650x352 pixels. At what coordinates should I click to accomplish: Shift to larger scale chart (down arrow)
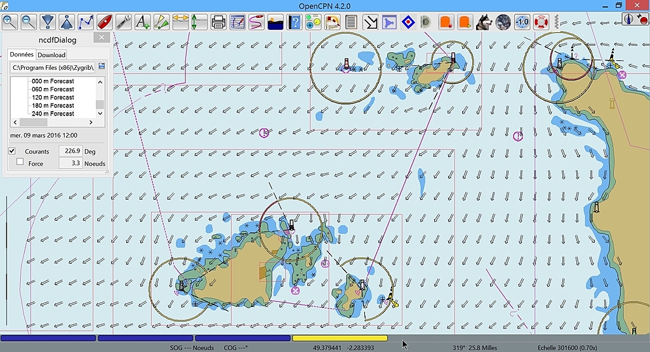tap(48, 22)
